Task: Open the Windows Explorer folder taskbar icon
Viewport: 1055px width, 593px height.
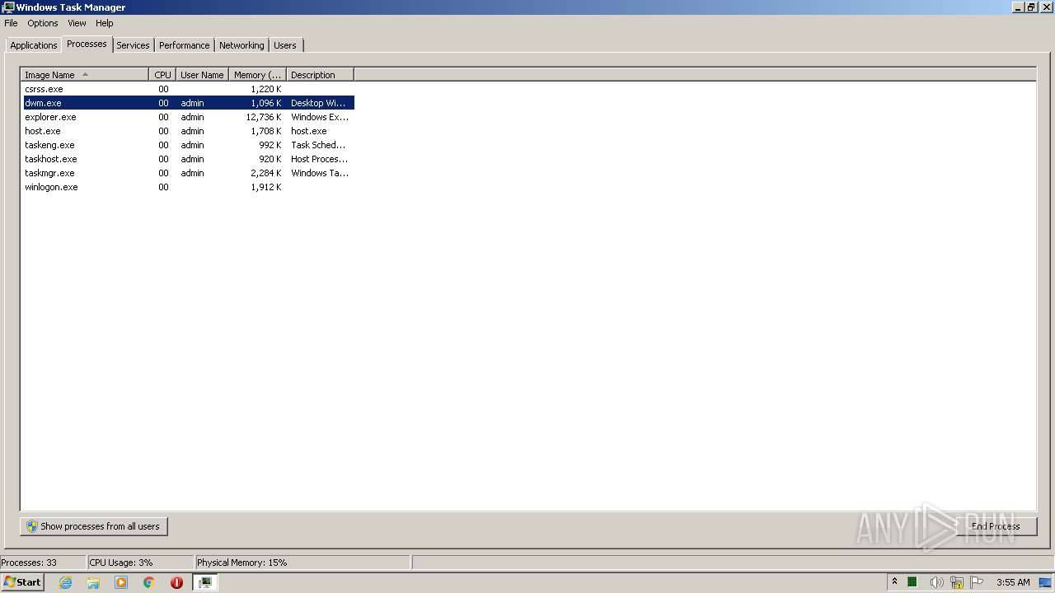Action: tap(93, 582)
